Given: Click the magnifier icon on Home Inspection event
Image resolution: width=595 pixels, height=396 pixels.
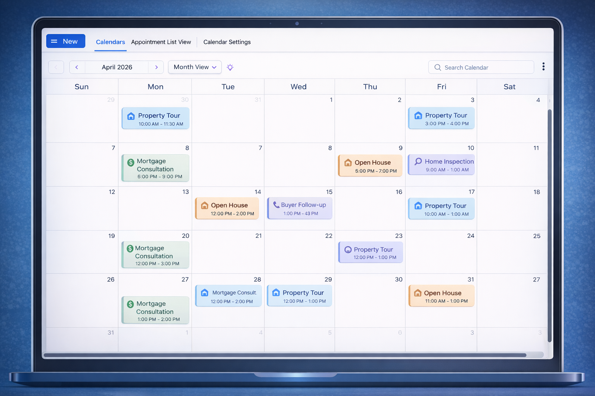Looking at the screenshot, I should [x=418, y=161].
